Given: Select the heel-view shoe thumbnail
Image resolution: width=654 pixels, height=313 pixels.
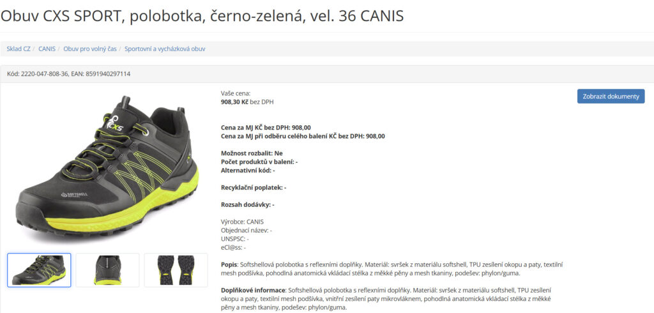Looking at the screenshot, I should (107, 270).
